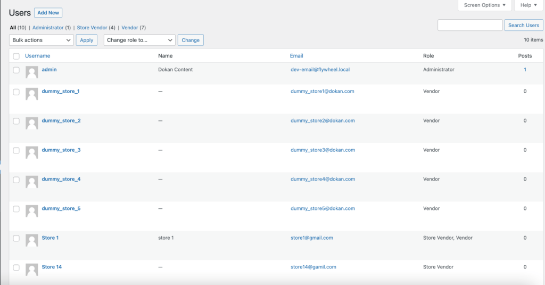The image size is (545, 285).
Task: Select the dummy_store_1 row checkbox
Action: click(x=16, y=92)
